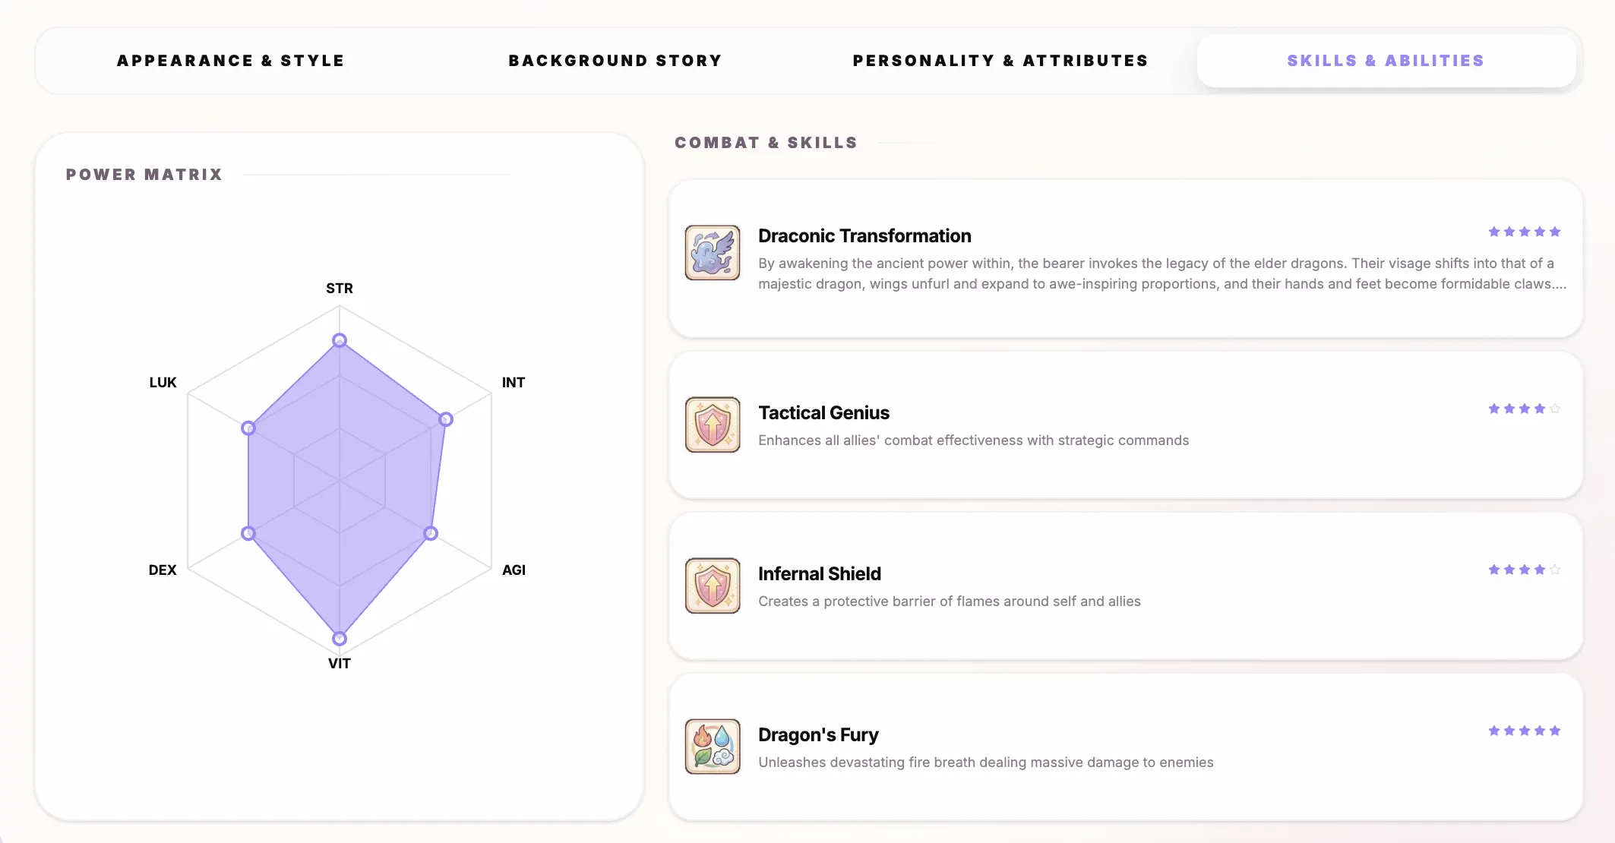
Task: Click the fifth star on Tactical Genius rating
Action: 1556,408
